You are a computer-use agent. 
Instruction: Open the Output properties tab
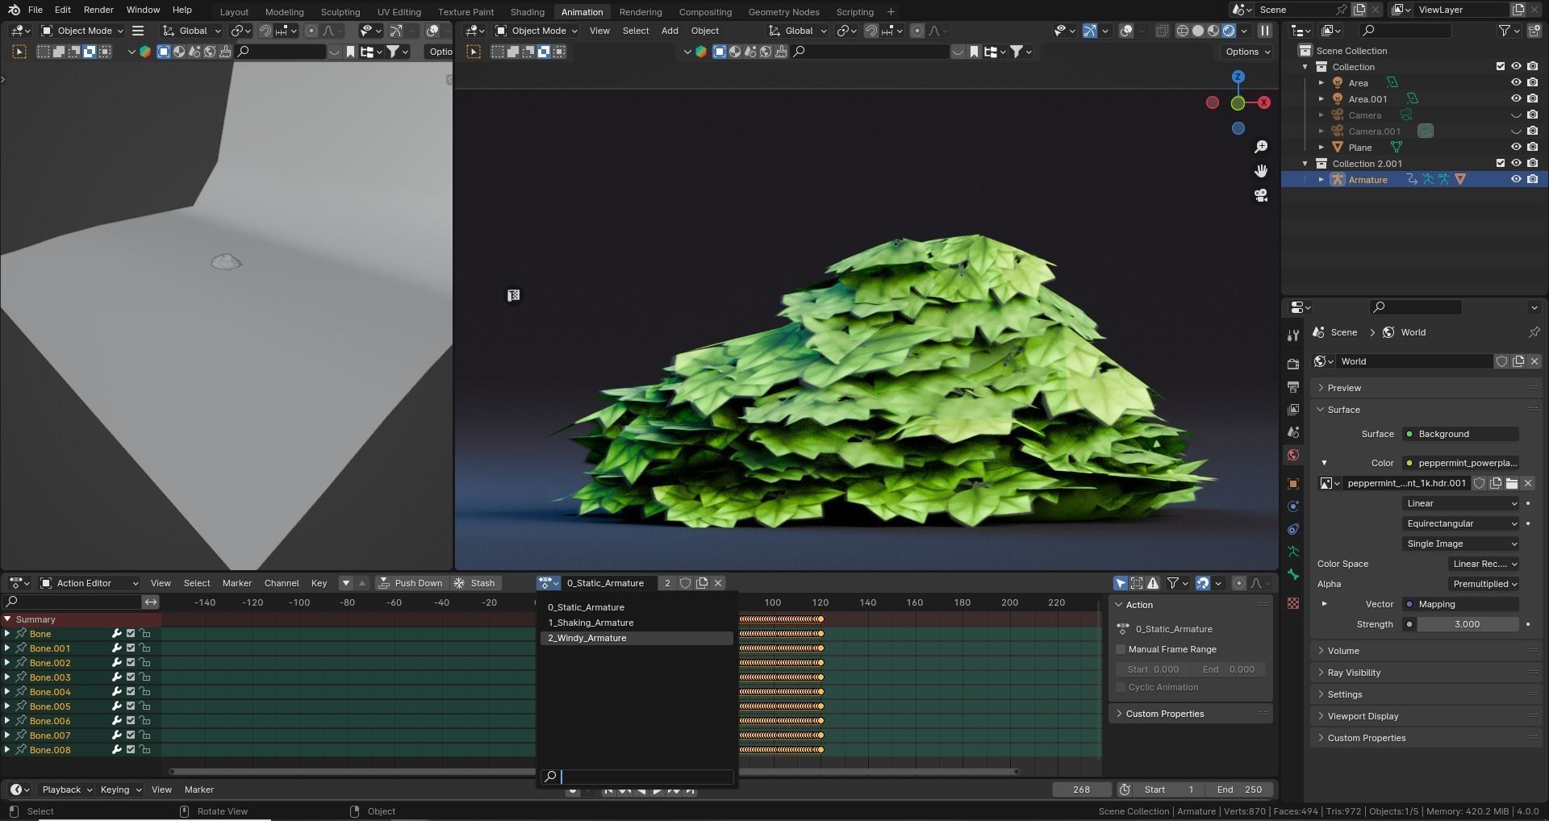coord(1293,386)
